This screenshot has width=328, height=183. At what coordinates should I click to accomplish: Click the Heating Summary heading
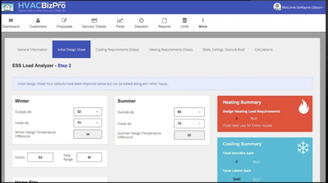(x=242, y=102)
